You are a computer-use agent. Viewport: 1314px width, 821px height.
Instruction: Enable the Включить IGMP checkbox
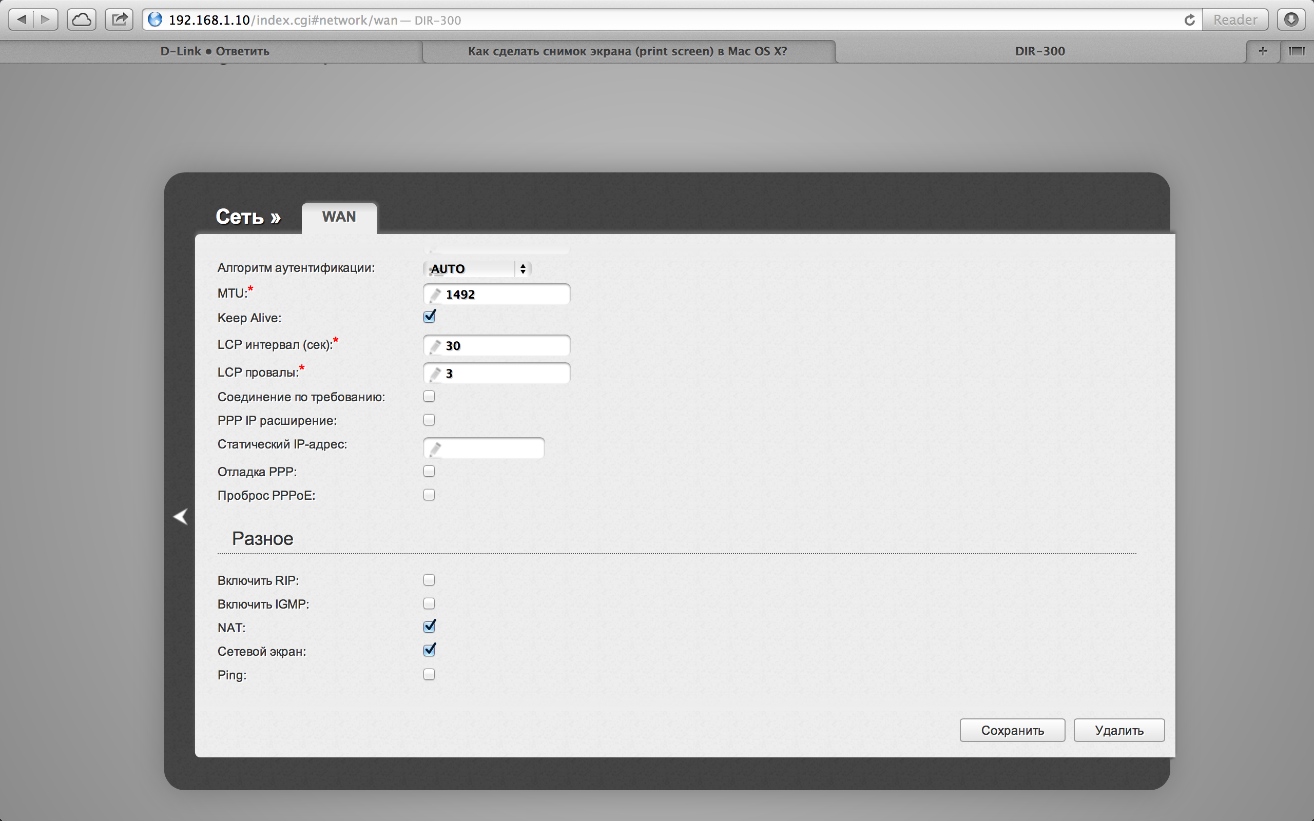(429, 603)
